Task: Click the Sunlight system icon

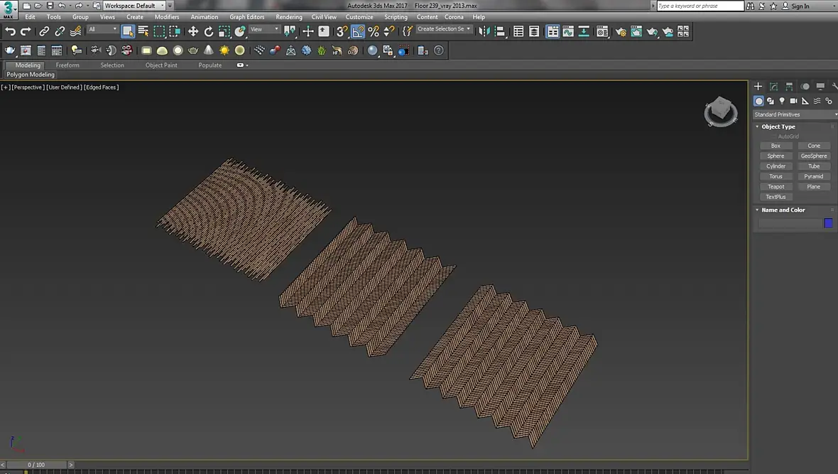Action: tap(224, 50)
